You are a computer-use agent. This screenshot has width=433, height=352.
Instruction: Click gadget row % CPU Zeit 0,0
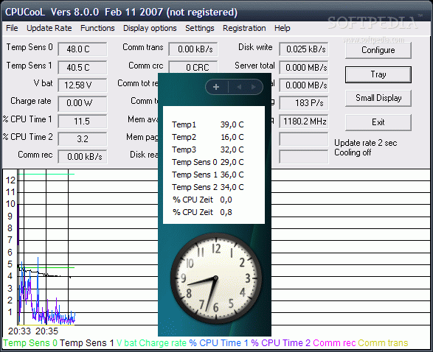pyautogui.click(x=202, y=200)
